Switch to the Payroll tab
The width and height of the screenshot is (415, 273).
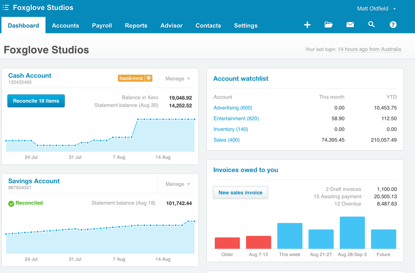coord(102,25)
